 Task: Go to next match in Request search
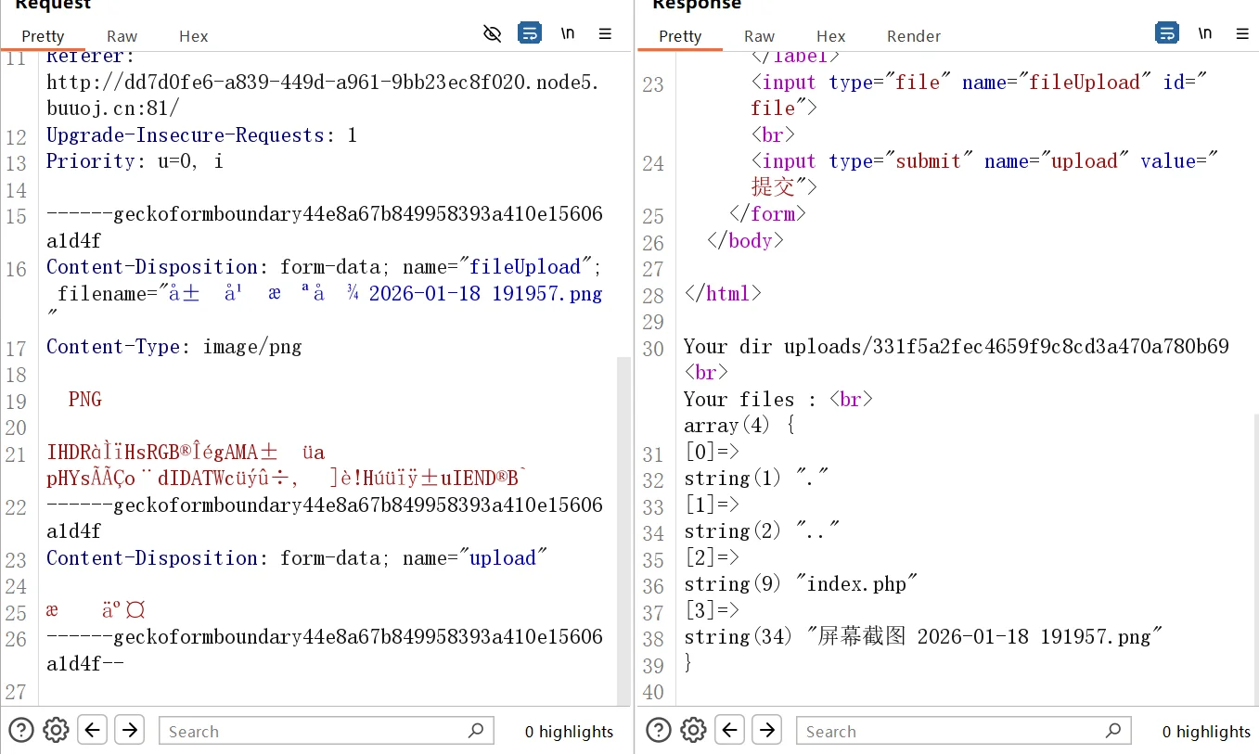point(129,730)
